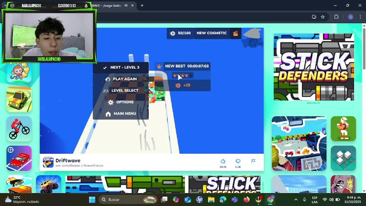Launch Copilot from the taskbar
This screenshot has width=366, height=206.
(x=176, y=199)
